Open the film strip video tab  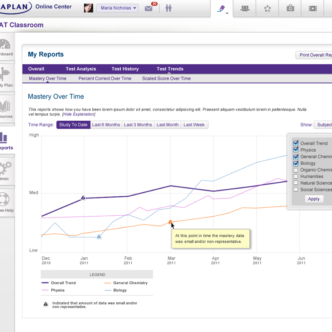pos(313,8)
